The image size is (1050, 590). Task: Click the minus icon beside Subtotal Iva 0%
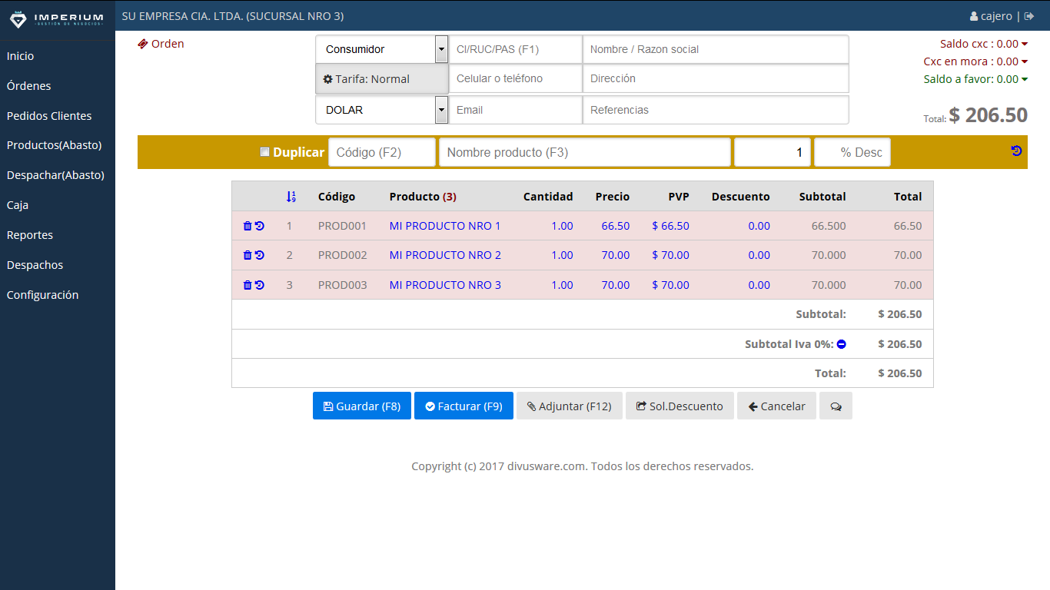[x=841, y=344]
